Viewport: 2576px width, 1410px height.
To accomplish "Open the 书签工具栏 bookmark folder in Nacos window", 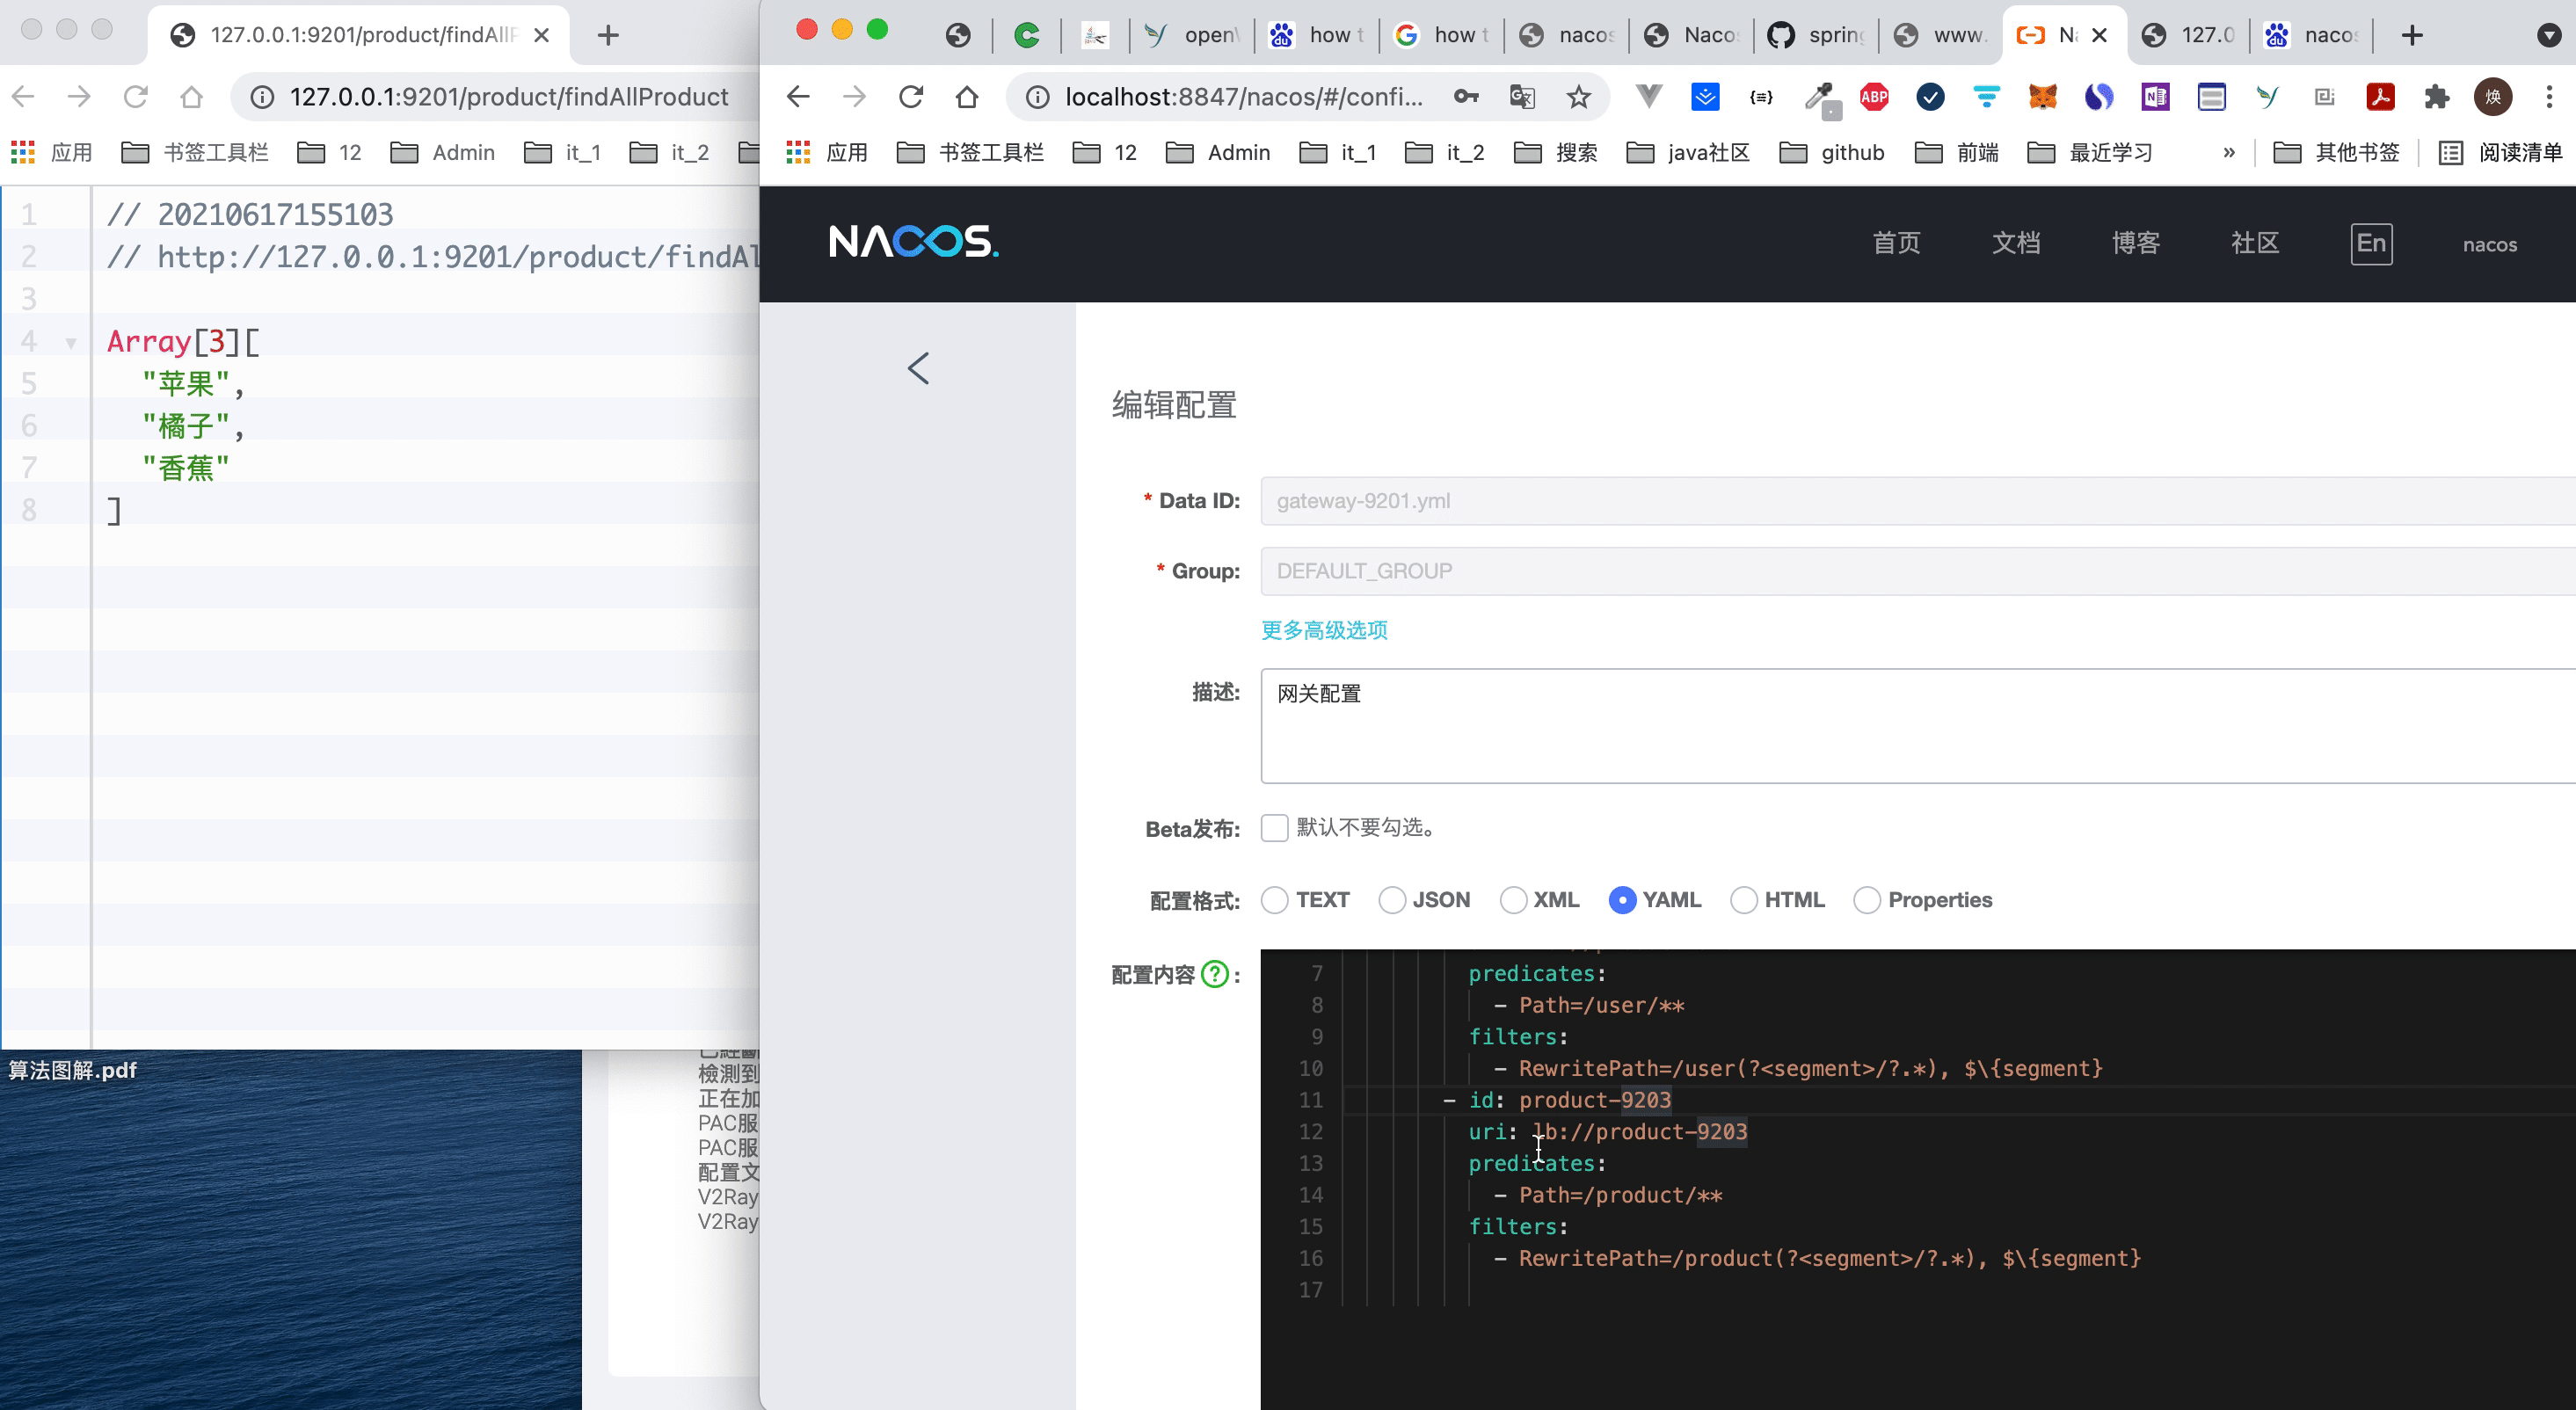I will click(970, 152).
